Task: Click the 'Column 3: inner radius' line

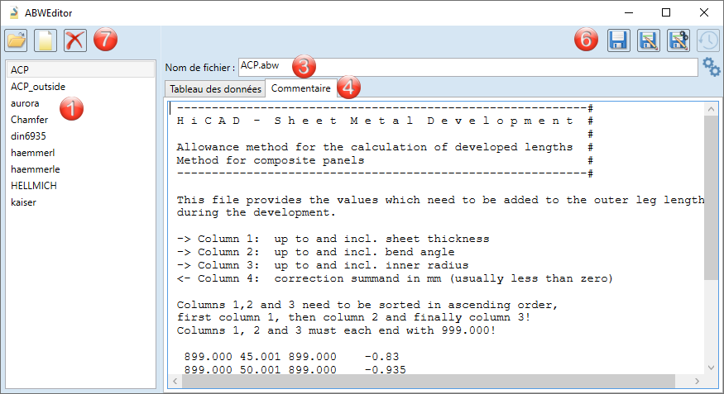Action: click(323, 265)
